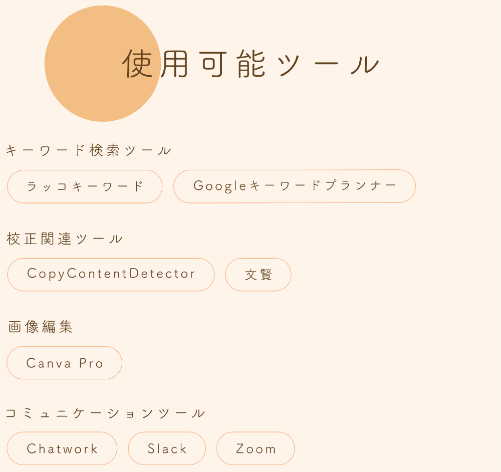Select the Zoom tag

click(256, 448)
